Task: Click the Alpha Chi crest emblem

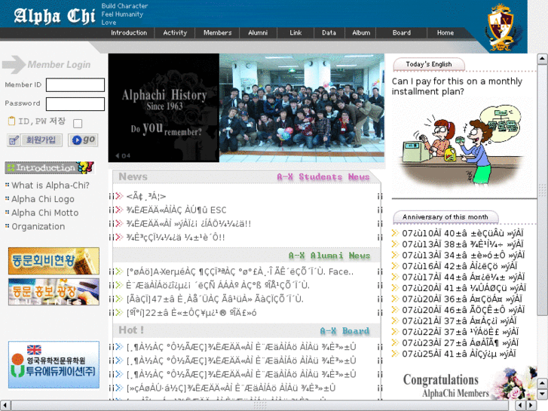Action: [501, 27]
